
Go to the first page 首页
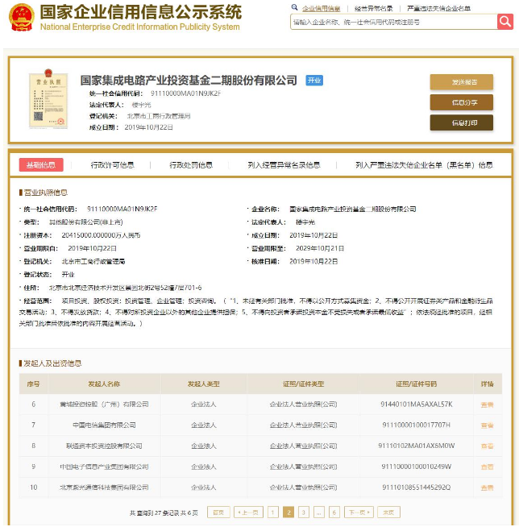[x=218, y=512]
